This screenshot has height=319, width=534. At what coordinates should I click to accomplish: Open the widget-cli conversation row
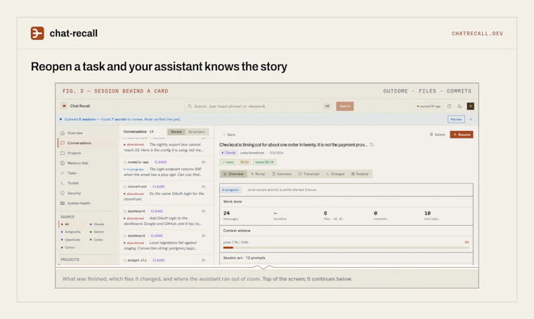(x=165, y=260)
